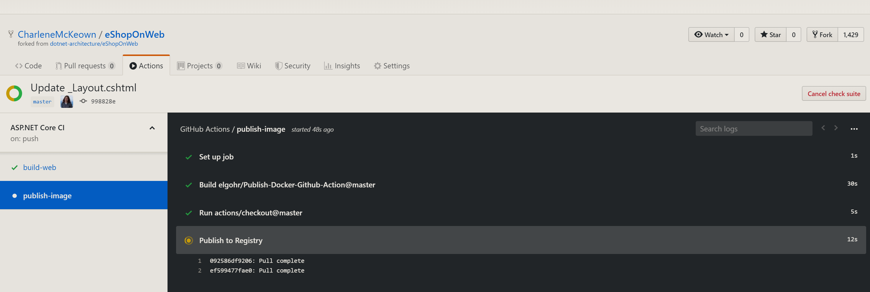This screenshot has height=292, width=870.
Task: Open the Wiki tab
Action: [x=249, y=66]
